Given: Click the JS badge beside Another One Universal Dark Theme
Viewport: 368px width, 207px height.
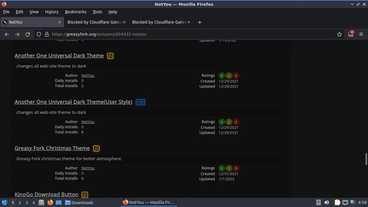Looking at the screenshot, I should (x=110, y=56).
